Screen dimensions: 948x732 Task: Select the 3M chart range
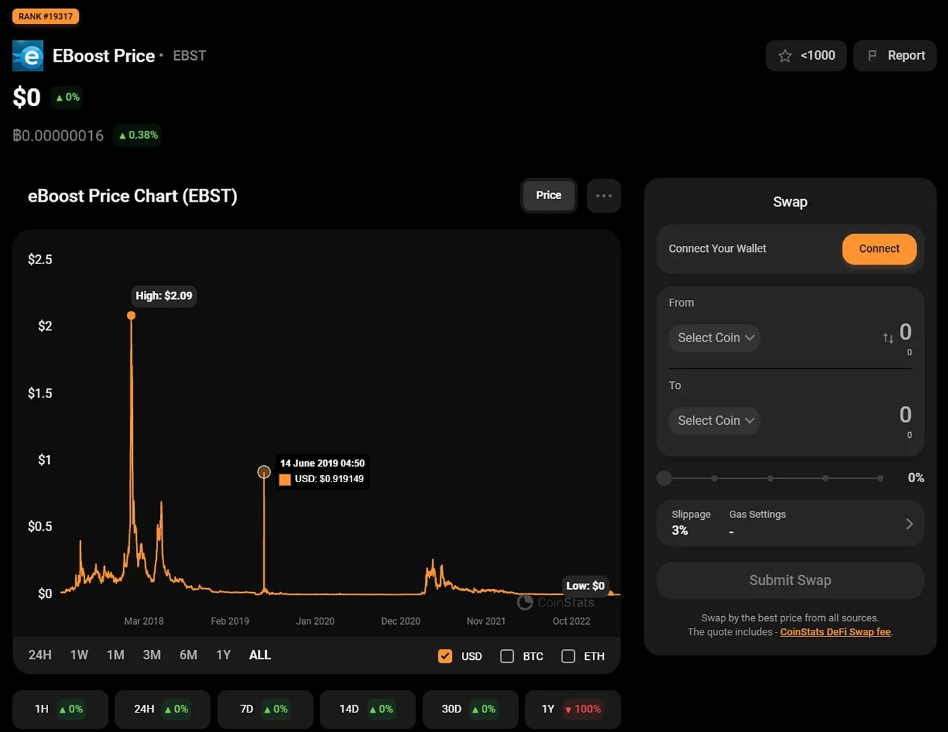tap(152, 655)
